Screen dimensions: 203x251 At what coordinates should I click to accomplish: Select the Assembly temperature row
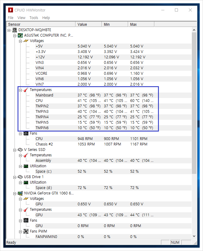pos(113,161)
